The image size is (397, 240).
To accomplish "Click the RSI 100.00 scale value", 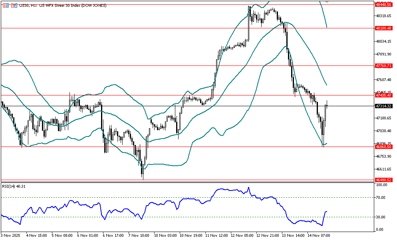I will pyautogui.click(x=382, y=185).
